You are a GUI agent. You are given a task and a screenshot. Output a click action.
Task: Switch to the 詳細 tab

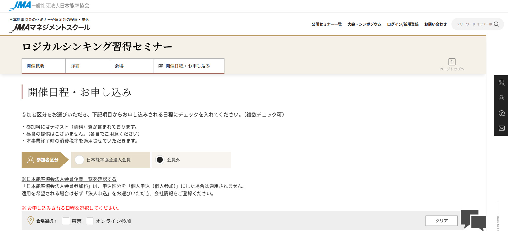click(x=75, y=66)
